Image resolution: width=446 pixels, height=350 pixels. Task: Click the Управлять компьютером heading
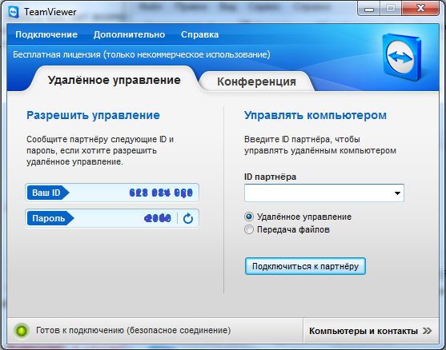315,115
